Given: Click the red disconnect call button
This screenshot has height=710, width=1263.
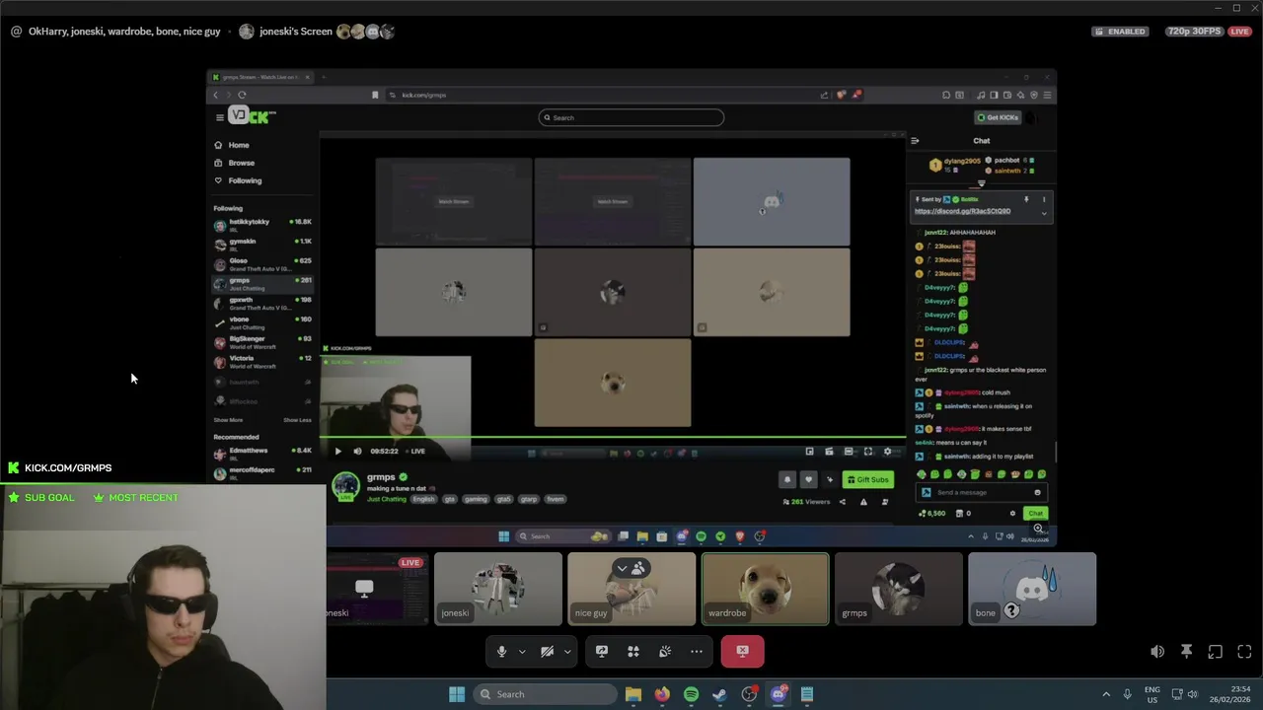Looking at the screenshot, I should pos(742,651).
